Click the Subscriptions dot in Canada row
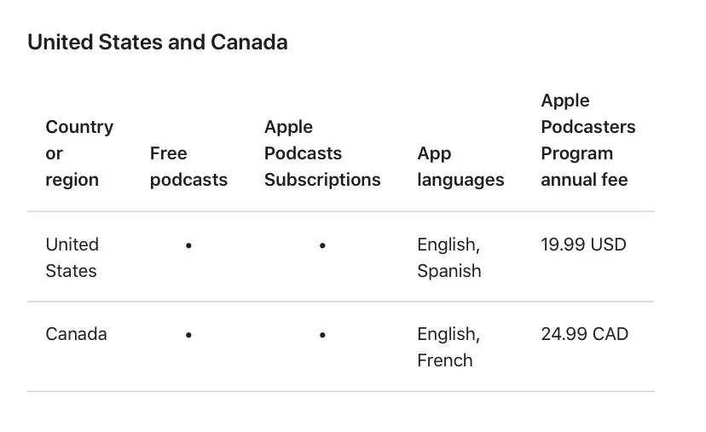 point(322,336)
